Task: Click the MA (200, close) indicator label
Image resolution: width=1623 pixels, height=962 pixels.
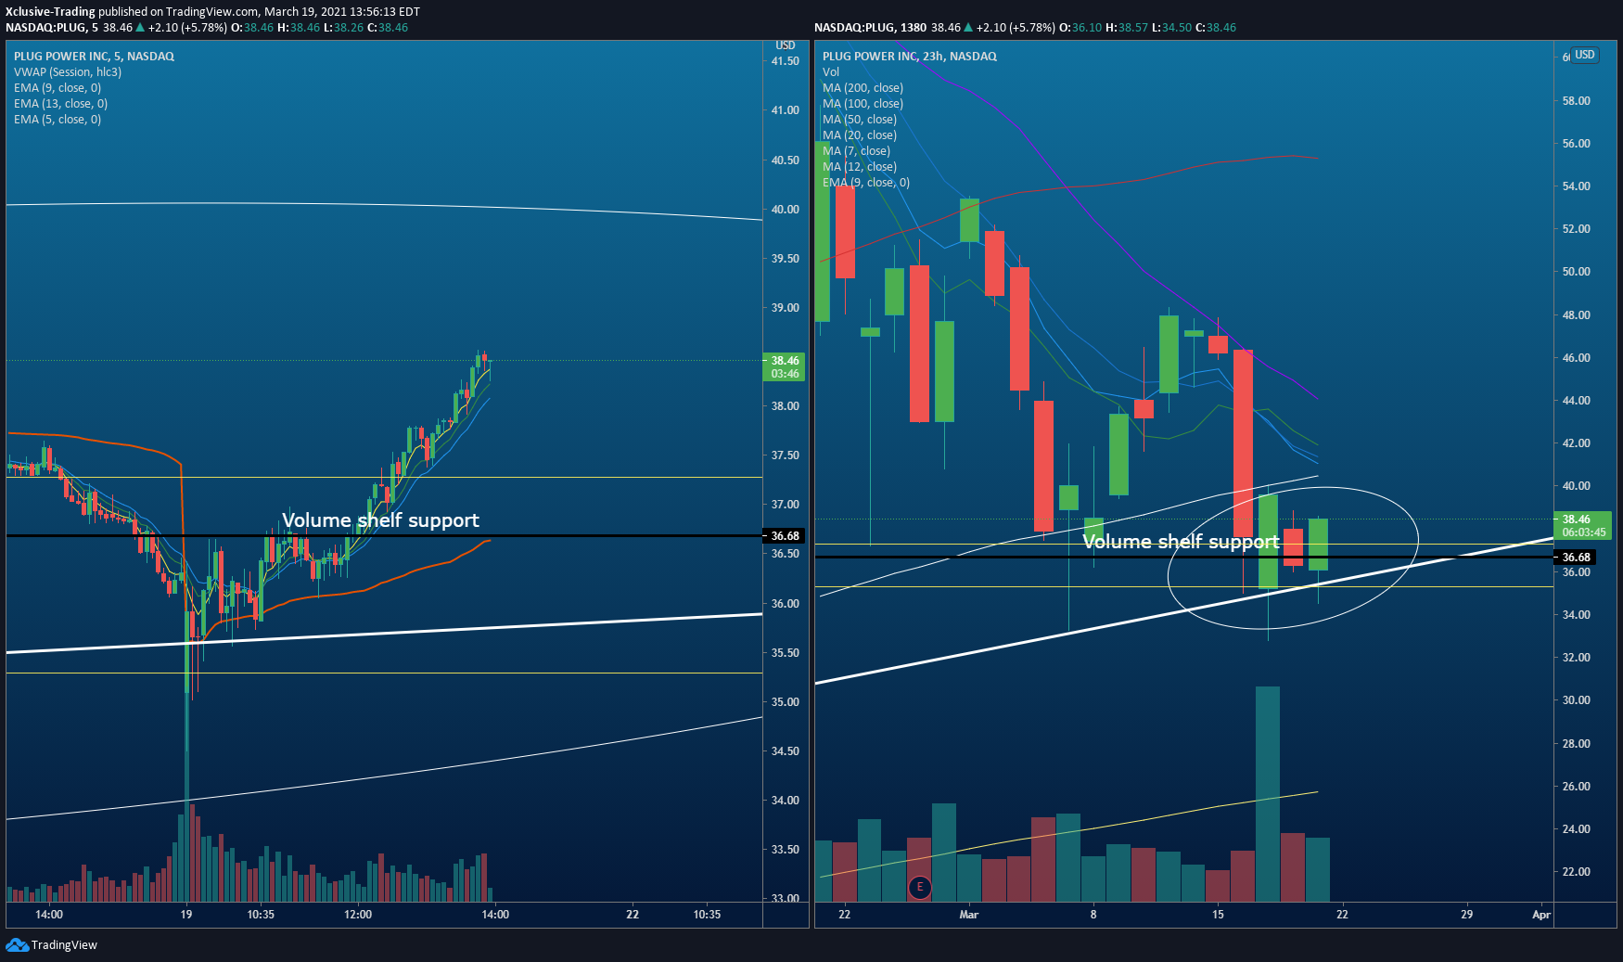Action: (x=863, y=88)
